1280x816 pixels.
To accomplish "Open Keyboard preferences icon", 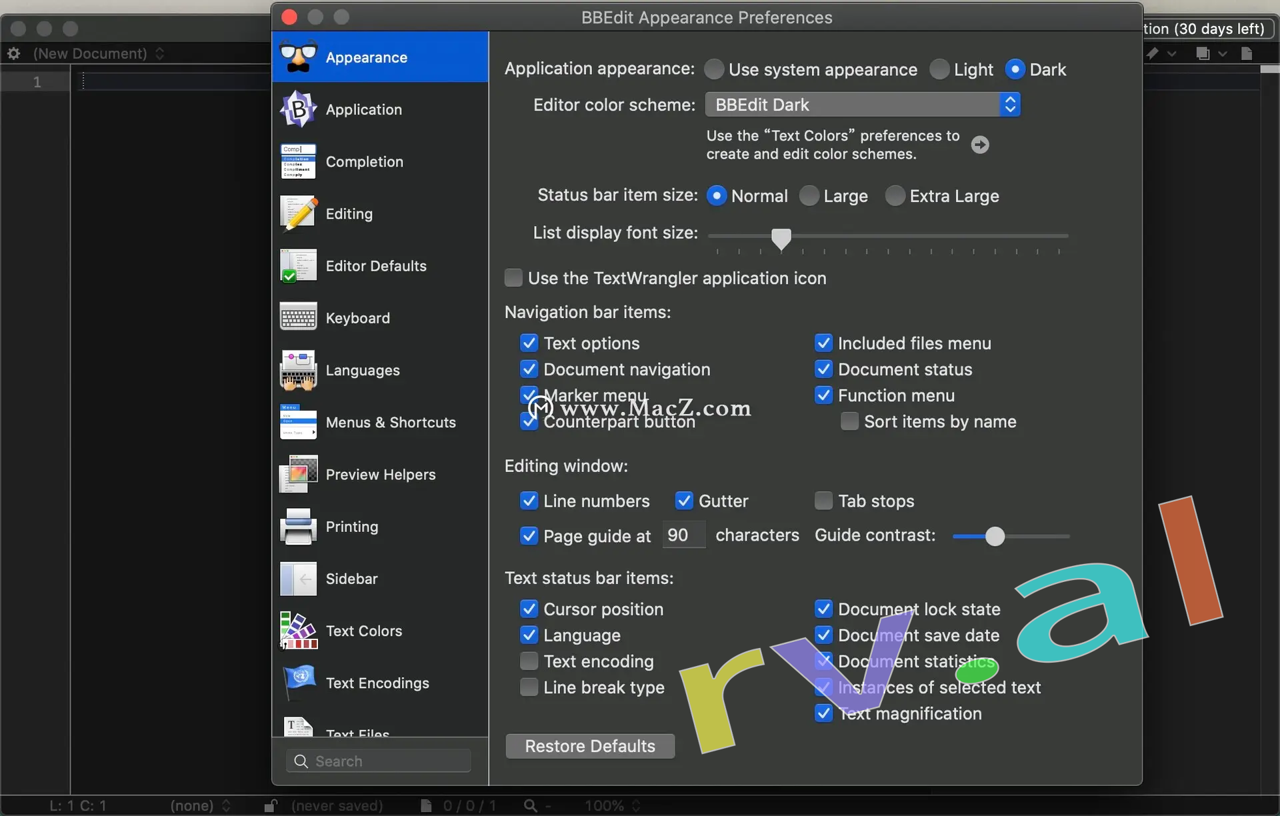I will tap(298, 317).
